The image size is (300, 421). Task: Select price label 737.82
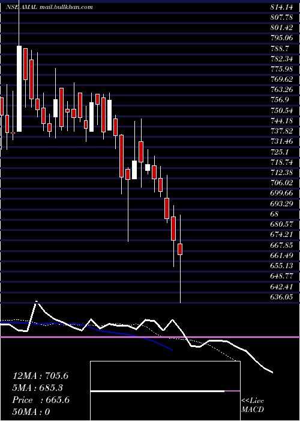pos(281,131)
